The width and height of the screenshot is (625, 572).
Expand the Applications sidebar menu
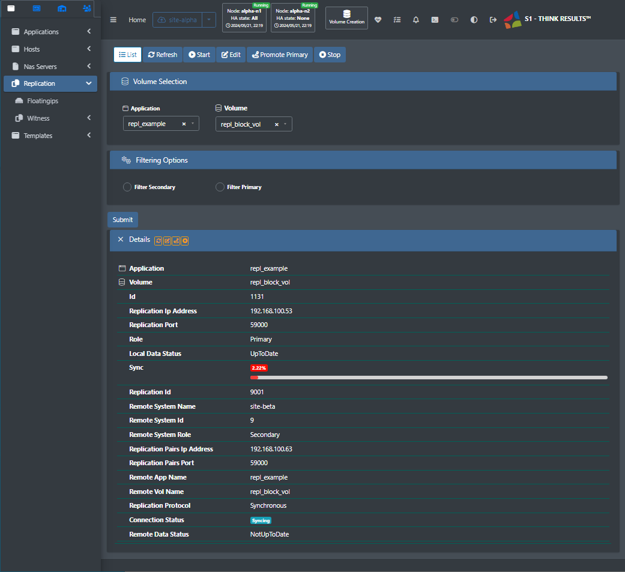[x=50, y=31]
